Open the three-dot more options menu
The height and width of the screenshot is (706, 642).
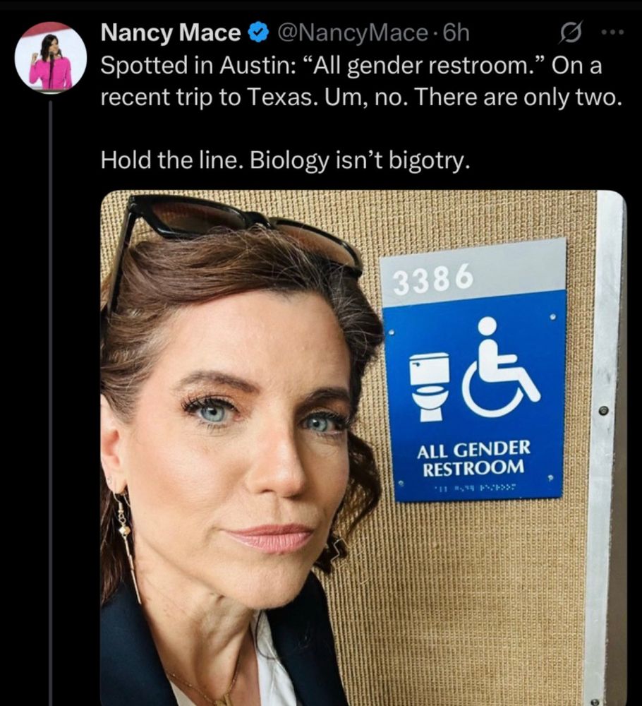[x=613, y=32]
